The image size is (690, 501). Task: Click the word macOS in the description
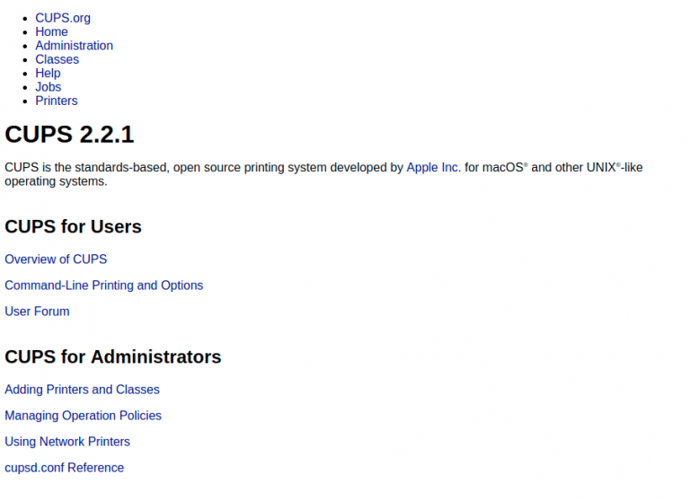coord(502,167)
